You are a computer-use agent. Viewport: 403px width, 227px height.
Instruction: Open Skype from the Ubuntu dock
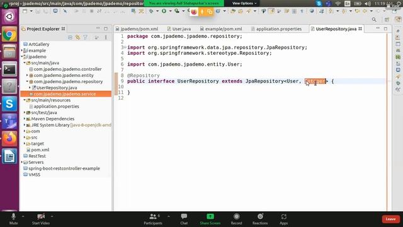click(x=9, y=103)
